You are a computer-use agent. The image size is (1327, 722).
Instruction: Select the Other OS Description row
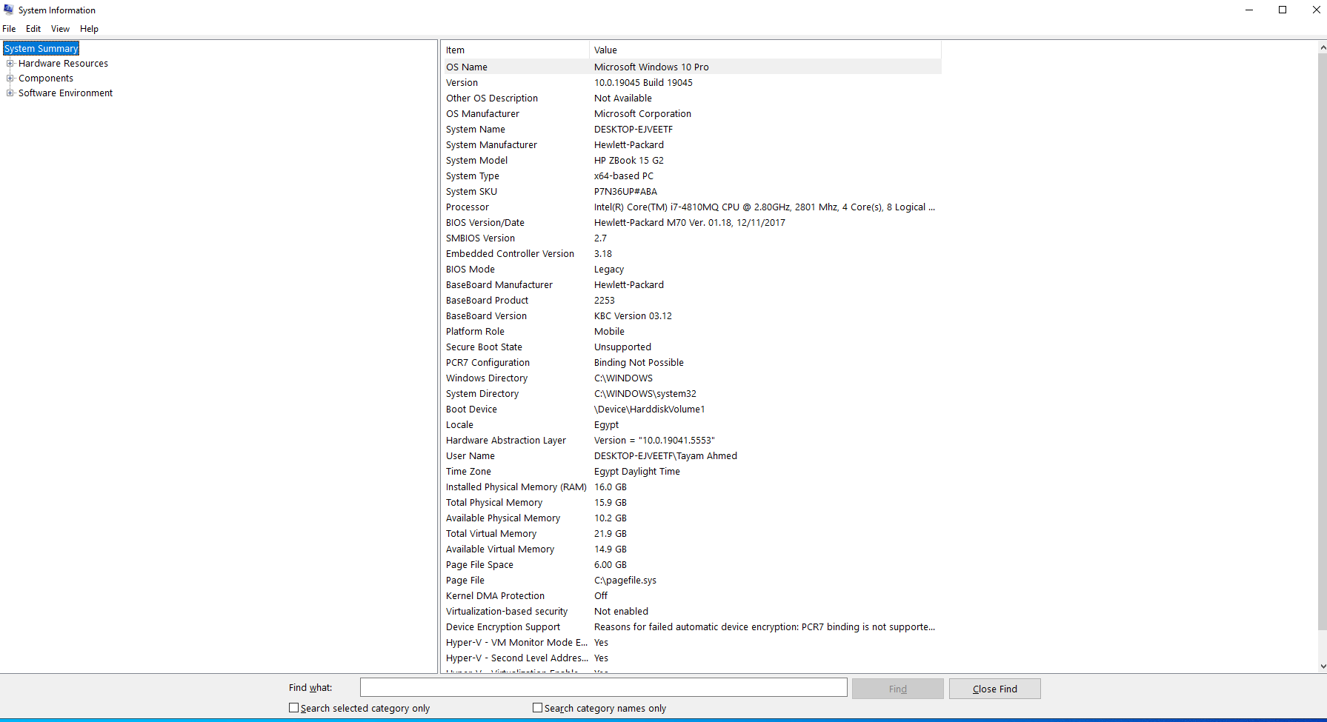coord(691,98)
